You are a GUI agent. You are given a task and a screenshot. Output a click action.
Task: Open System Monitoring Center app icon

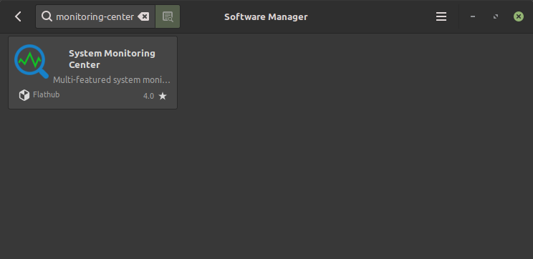coord(32,62)
